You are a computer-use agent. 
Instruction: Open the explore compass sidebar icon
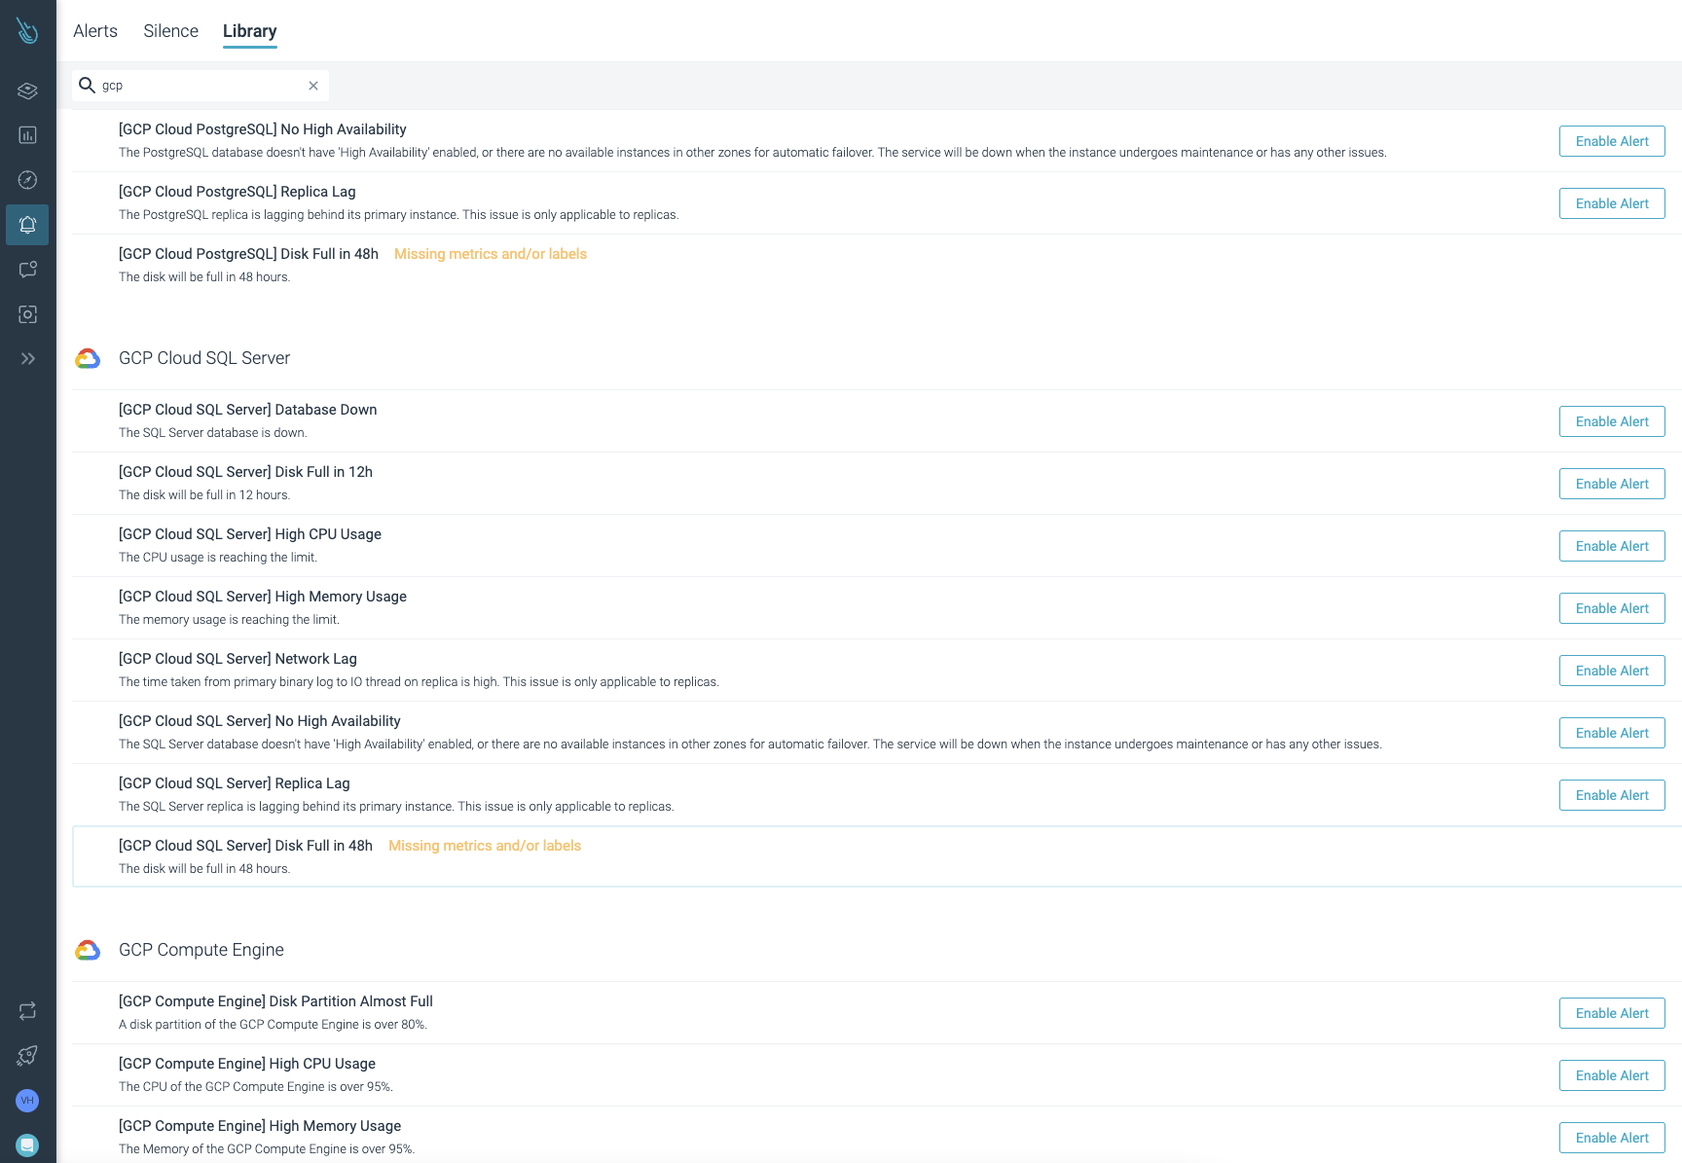(x=27, y=180)
